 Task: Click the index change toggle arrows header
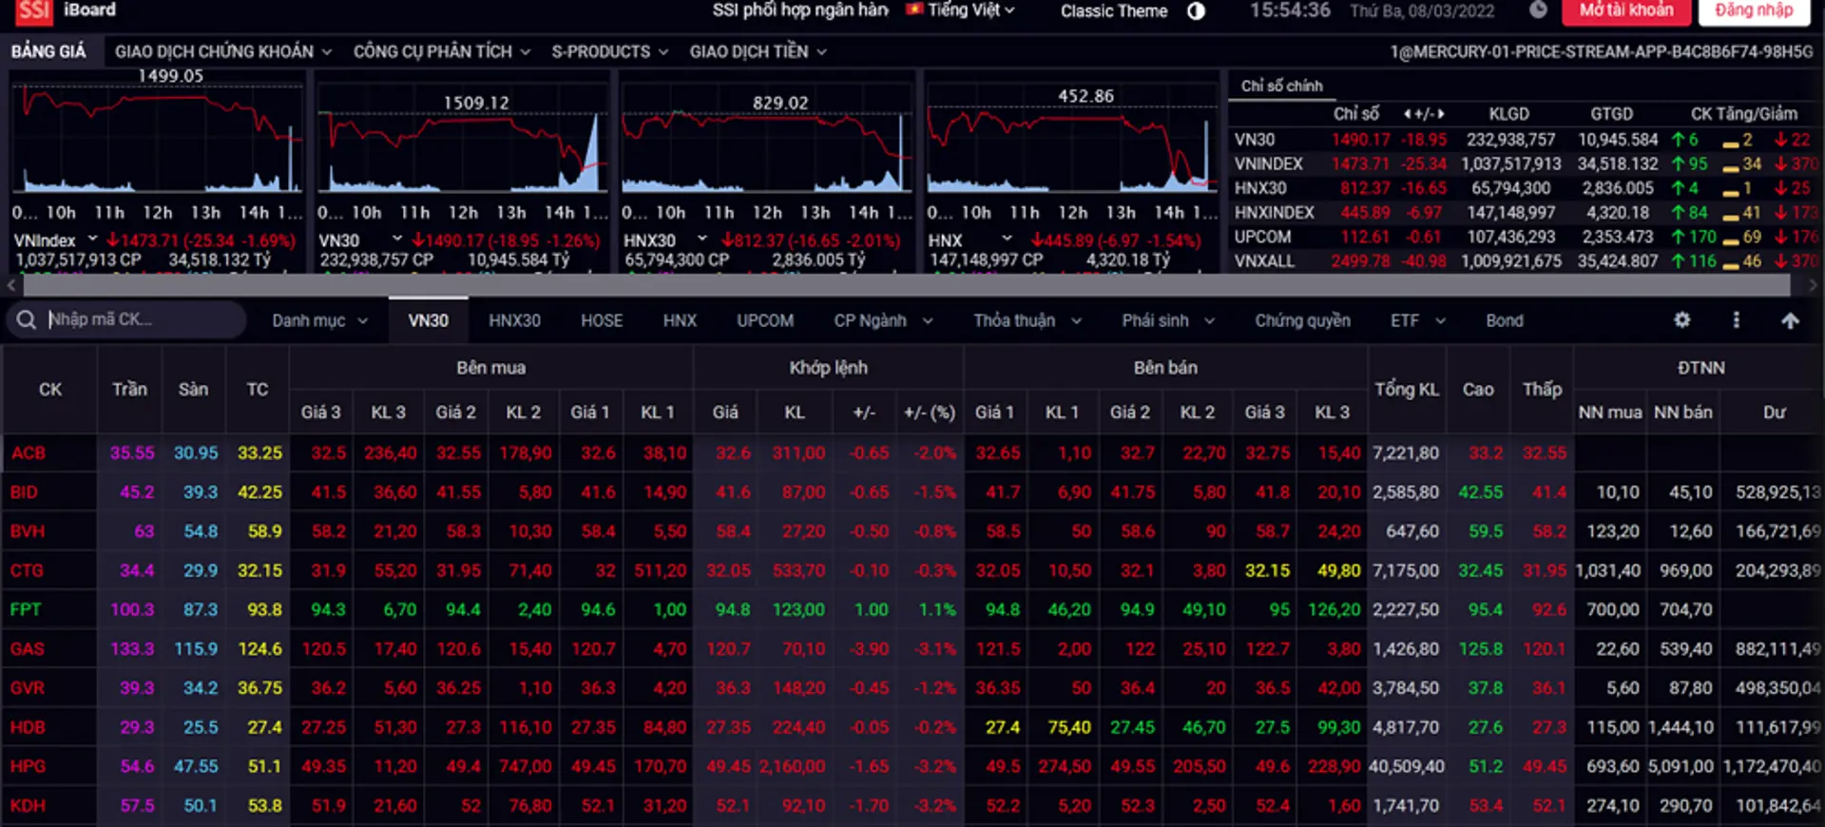pyautogui.click(x=1423, y=114)
